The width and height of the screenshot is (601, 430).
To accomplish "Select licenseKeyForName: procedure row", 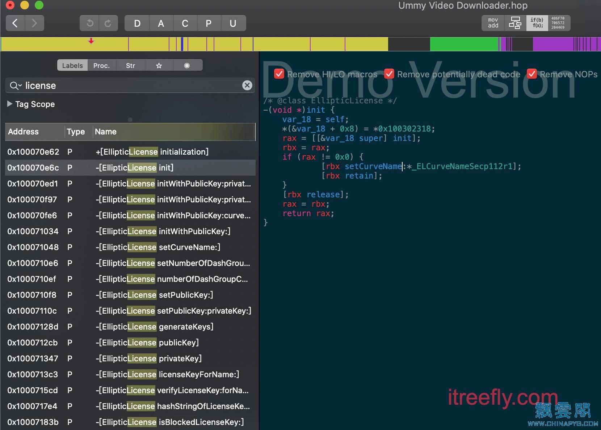I will [x=130, y=374].
